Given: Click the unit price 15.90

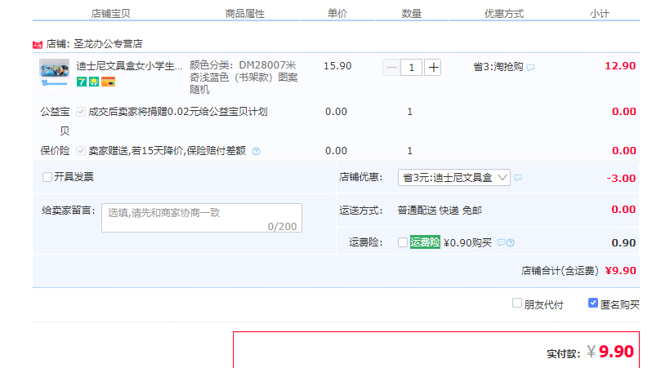Looking at the screenshot, I should pos(337,66).
